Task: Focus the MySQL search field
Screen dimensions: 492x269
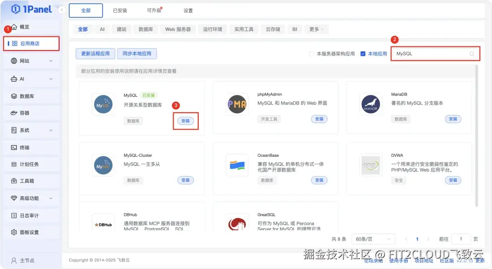Action: click(435, 54)
